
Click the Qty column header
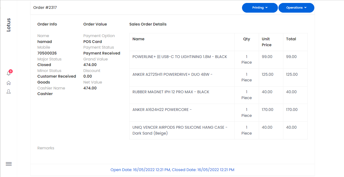point(247,39)
